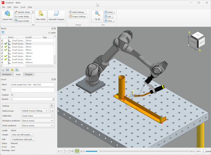Open the welds filter funnel icon

click(x=3, y=33)
